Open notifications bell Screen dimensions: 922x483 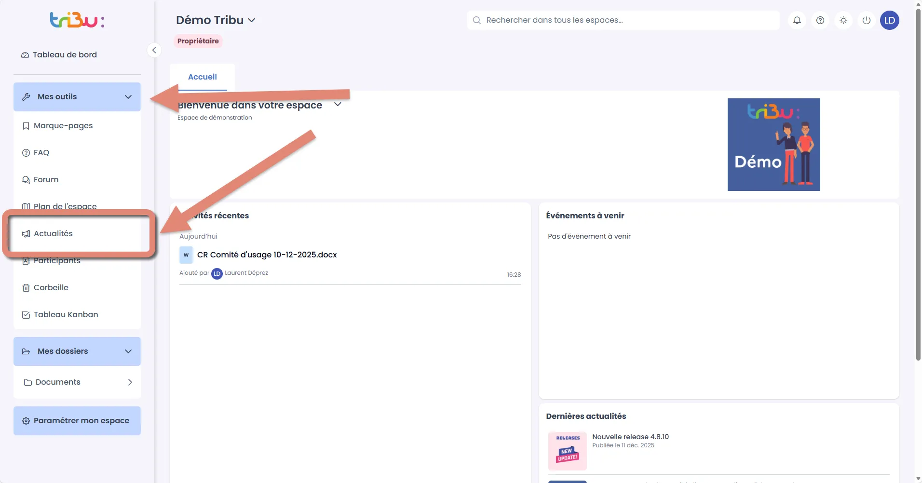tap(797, 20)
